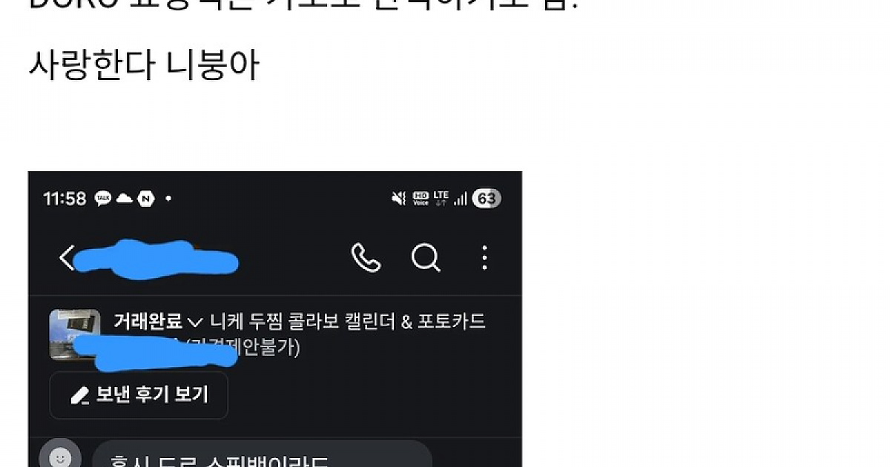Tap the back arrow in chat header

67,258
